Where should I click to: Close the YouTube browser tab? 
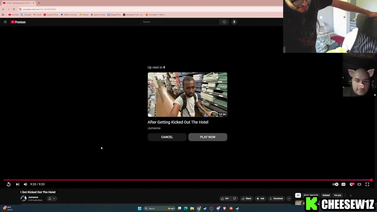33,3
